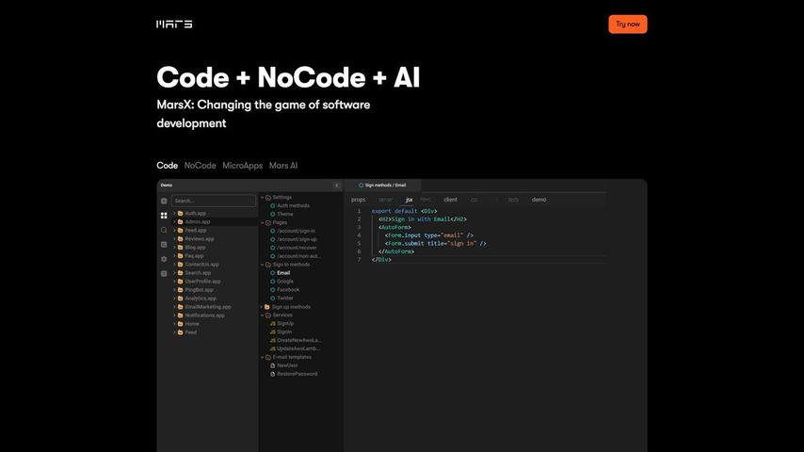804x452 pixels.
Task: Open the UpdateAwsLamb... service file
Action: click(x=298, y=348)
